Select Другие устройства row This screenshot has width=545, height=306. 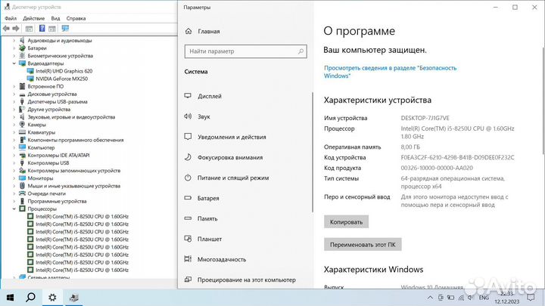[x=49, y=110]
